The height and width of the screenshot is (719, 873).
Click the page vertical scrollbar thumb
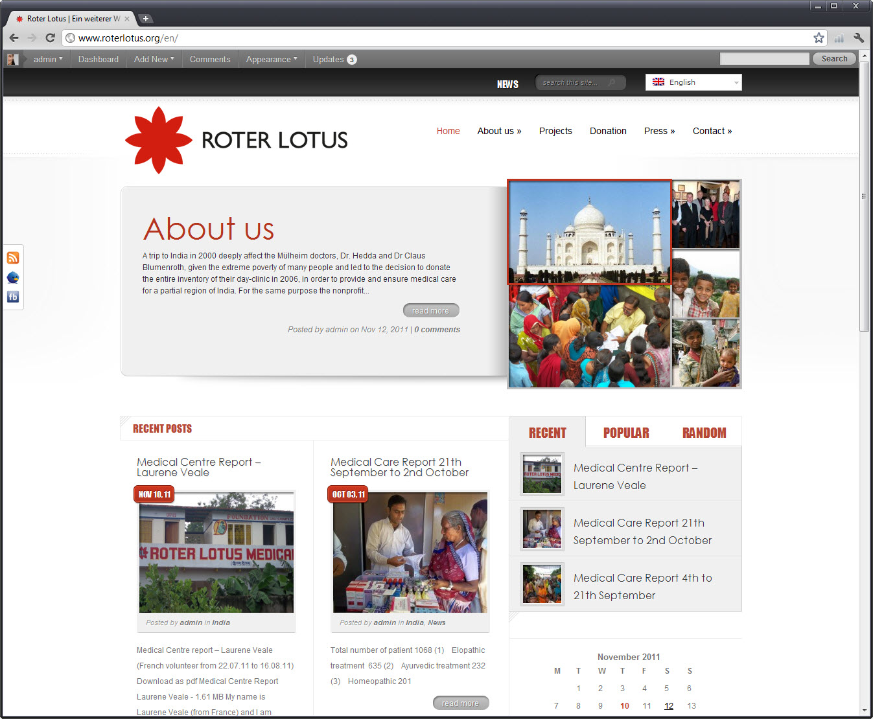(x=864, y=196)
